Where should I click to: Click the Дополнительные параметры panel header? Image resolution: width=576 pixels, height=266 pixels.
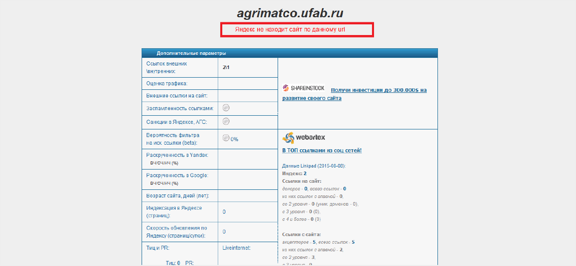[191, 53]
